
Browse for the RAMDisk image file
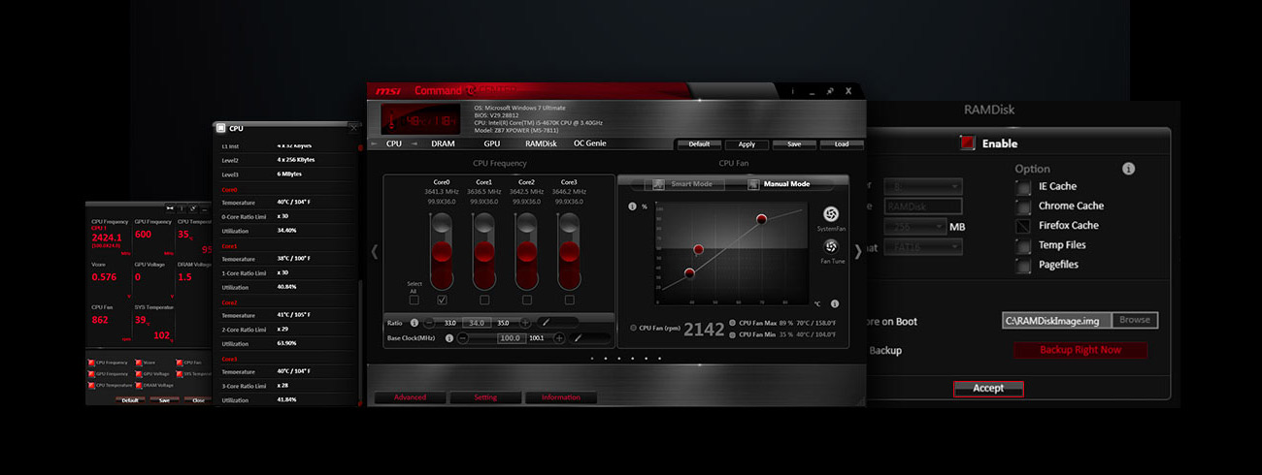[1134, 320]
